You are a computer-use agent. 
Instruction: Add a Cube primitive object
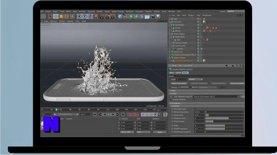click(x=120, y=16)
